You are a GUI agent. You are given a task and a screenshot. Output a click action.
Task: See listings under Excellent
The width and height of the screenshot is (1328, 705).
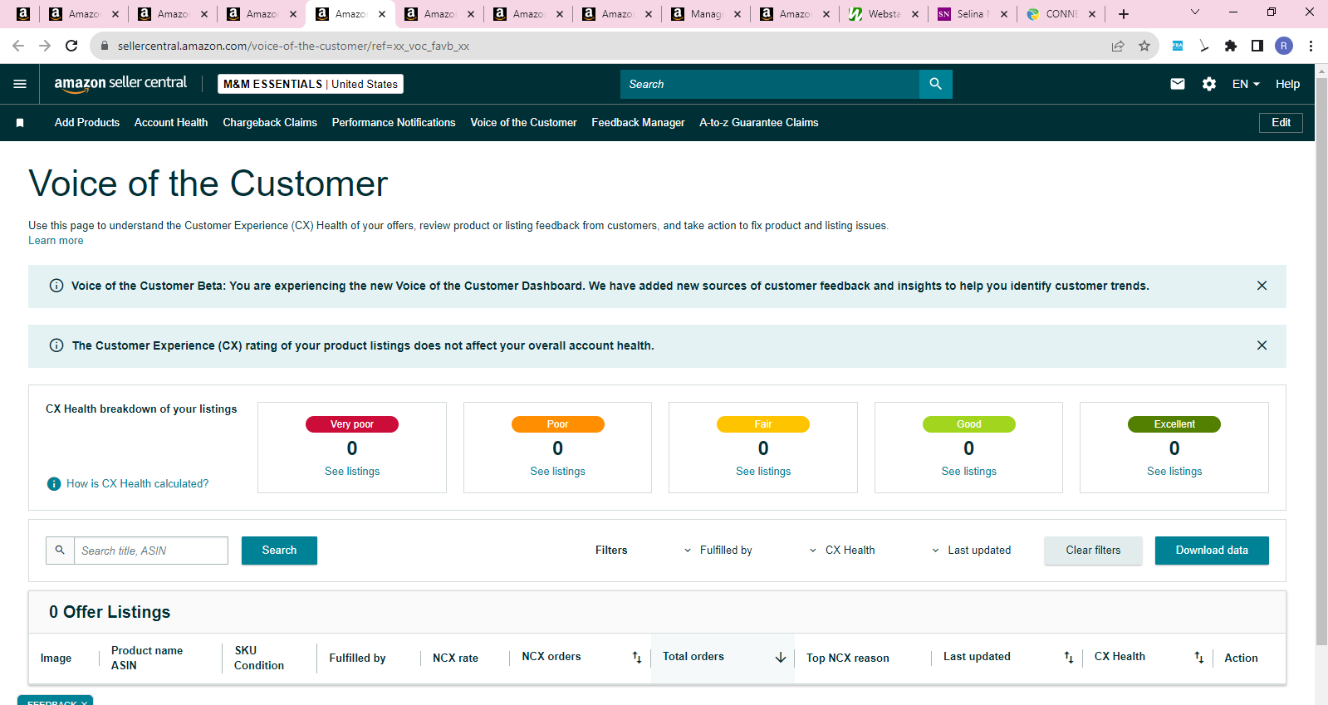tap(1174, 471)
